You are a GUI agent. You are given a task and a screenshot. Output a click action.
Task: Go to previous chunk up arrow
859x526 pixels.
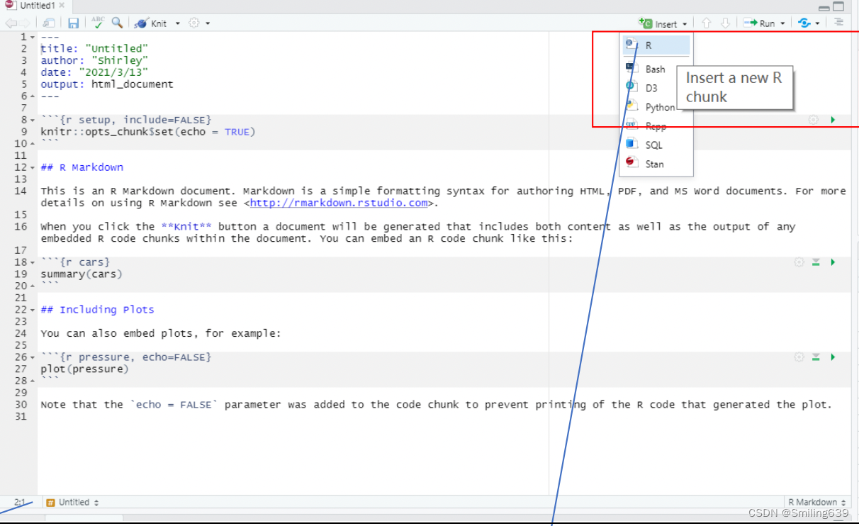pyautogui.click(x=706, y=23)
